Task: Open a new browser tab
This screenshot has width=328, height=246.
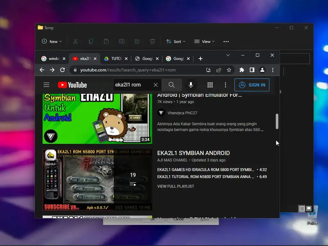Action: pos(201,59)
